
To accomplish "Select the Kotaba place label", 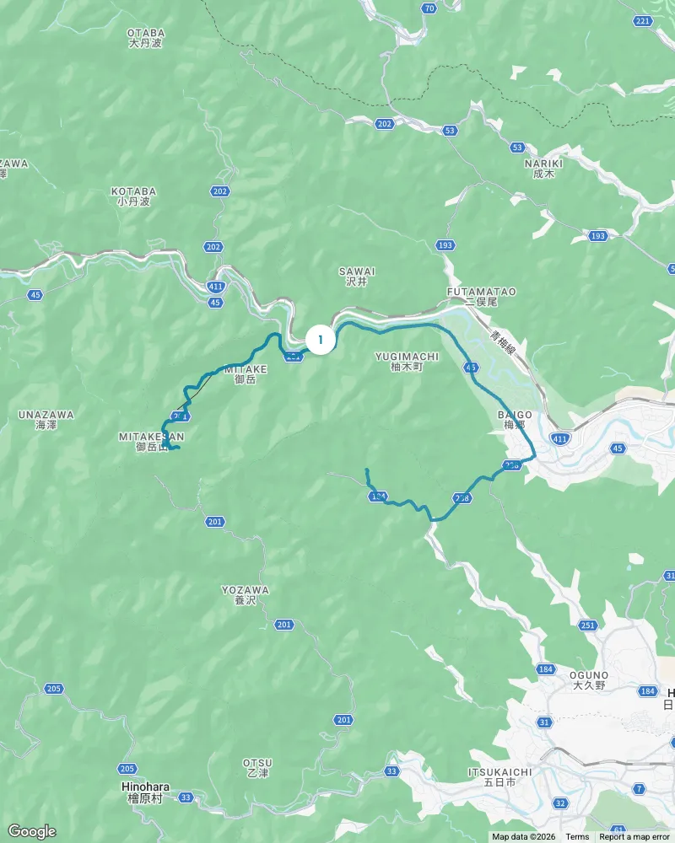I will 133,196.
